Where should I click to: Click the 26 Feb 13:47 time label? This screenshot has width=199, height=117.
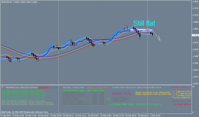(x=93, y=116)
